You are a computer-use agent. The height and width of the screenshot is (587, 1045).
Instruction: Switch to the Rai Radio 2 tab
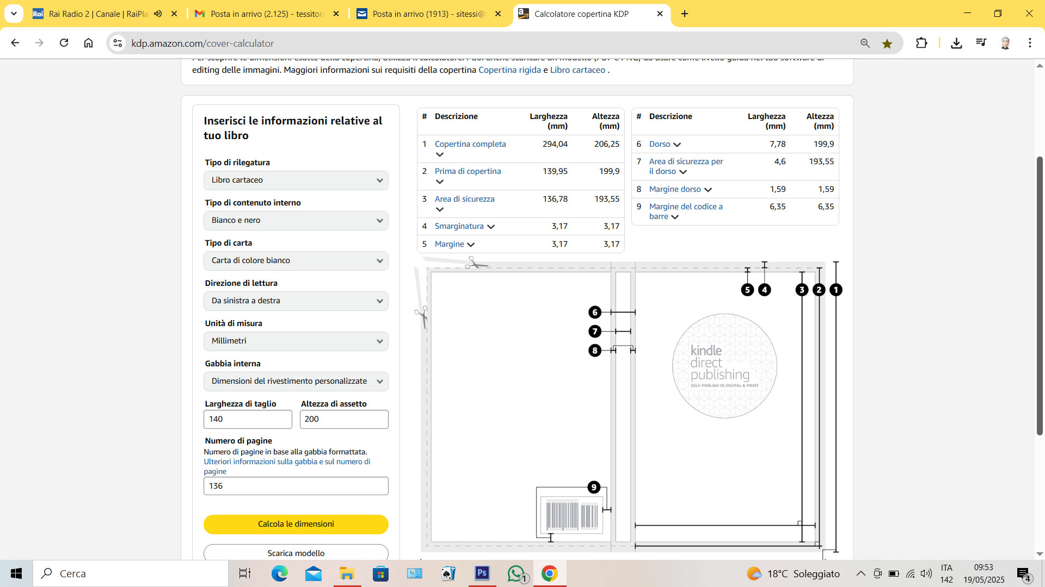pos(98,14)
